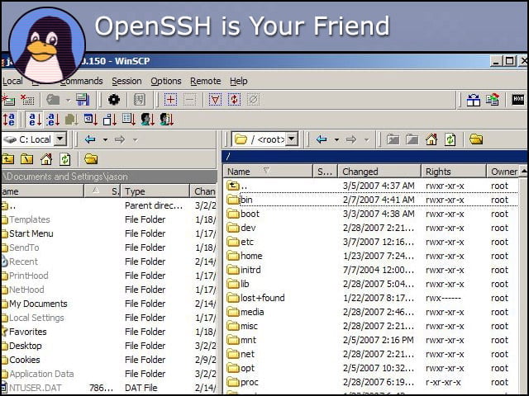Open the Preferences gear icon

point(114,100)
